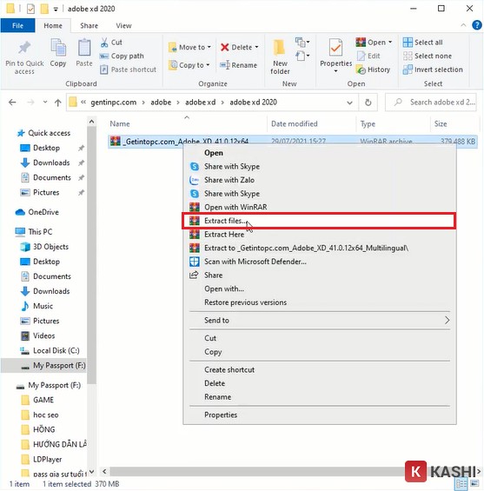Click 'gentinpc.com' breadcrumb segment
484x491 pixels.
113,103
